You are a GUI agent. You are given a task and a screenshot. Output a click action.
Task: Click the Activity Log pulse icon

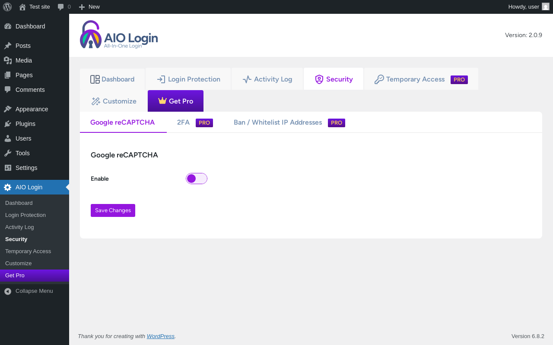[x=247, y=79]
